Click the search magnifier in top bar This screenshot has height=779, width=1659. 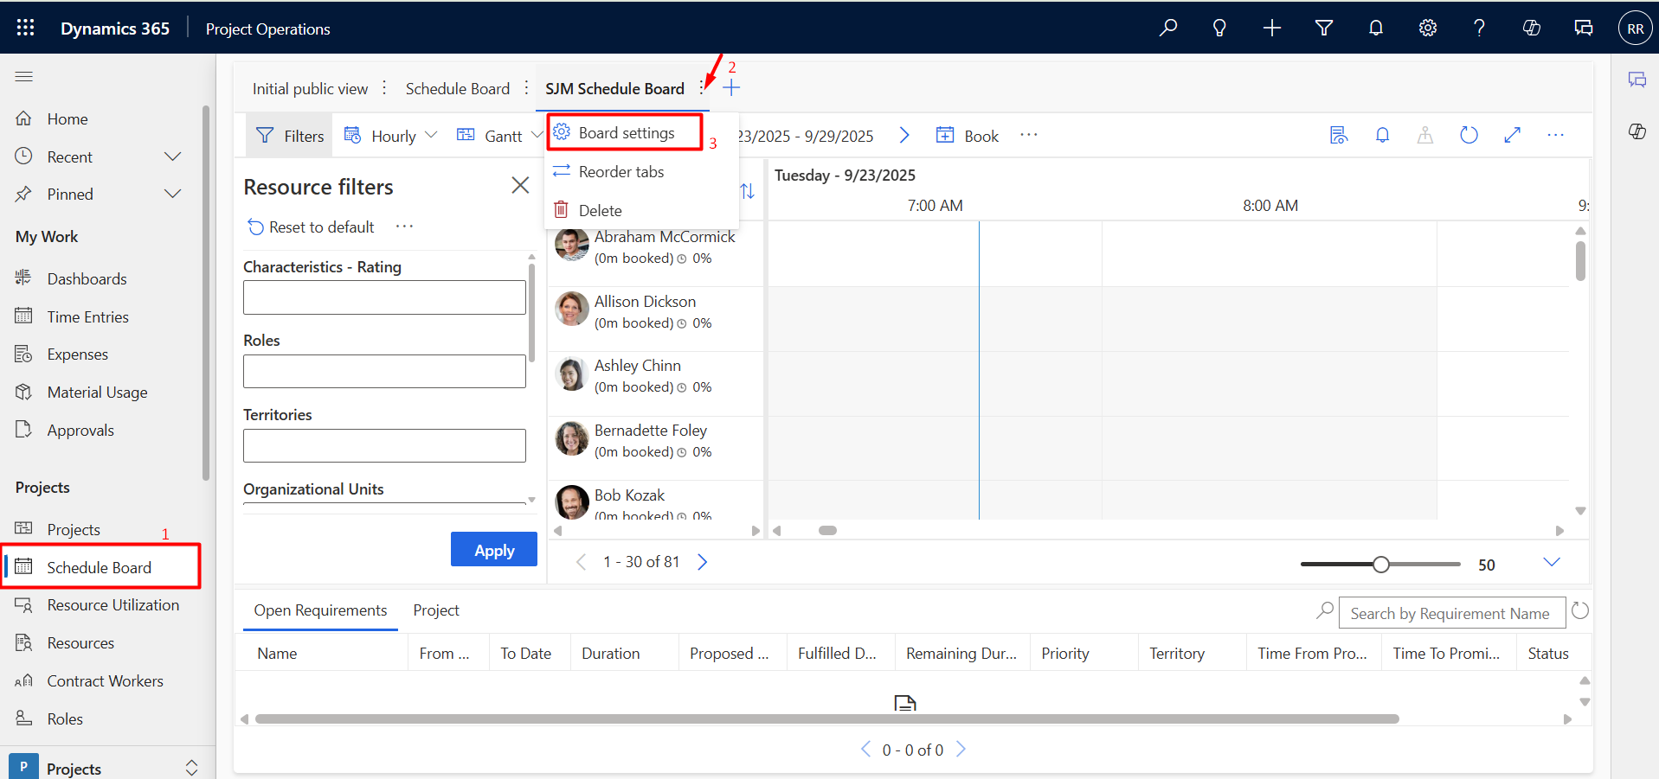click(1168, 28)
